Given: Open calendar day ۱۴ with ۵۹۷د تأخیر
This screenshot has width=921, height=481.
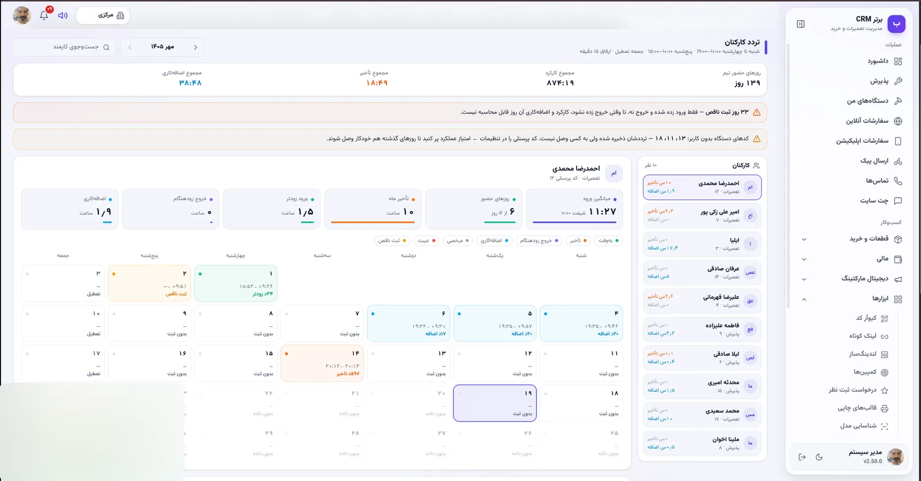Looking at the screenshot, I should 322,363.
